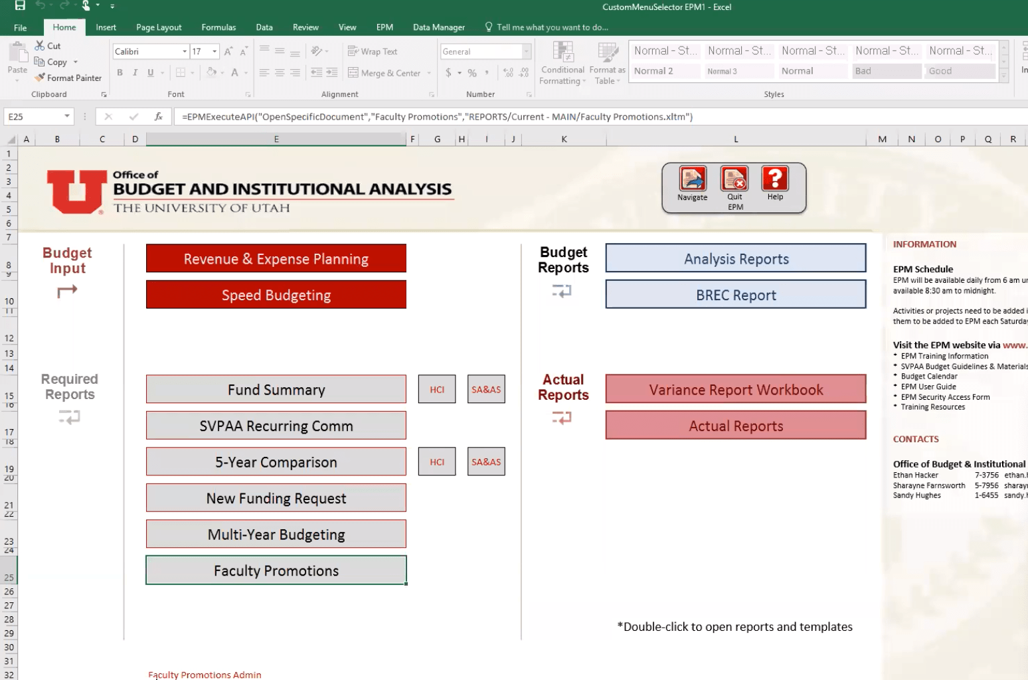Increase the cell indent
Image resolution: width=1028 pixels, height=680 pixels.
click(x=332, y=72)
